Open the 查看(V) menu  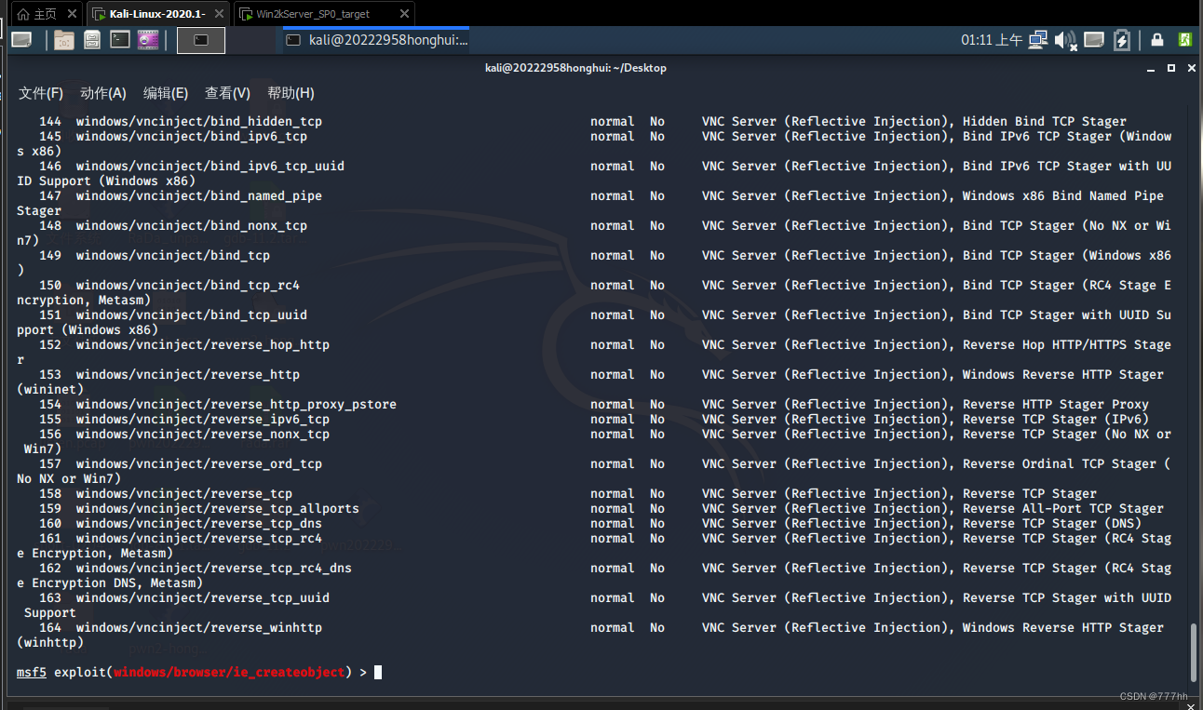(x=228, y=93)
